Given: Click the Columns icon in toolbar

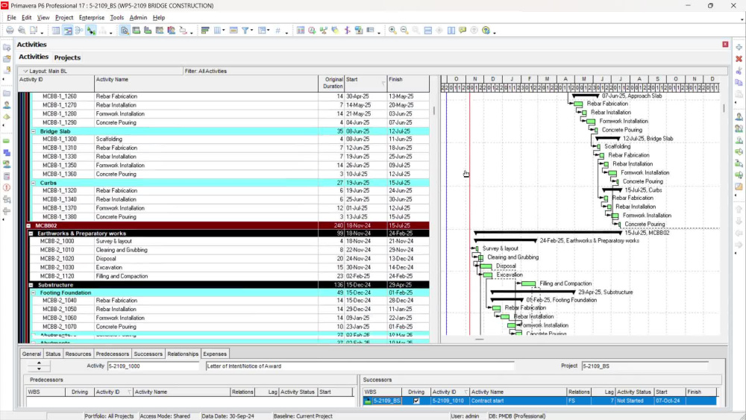Looking at the screenshot, I should tap(217, 31).
